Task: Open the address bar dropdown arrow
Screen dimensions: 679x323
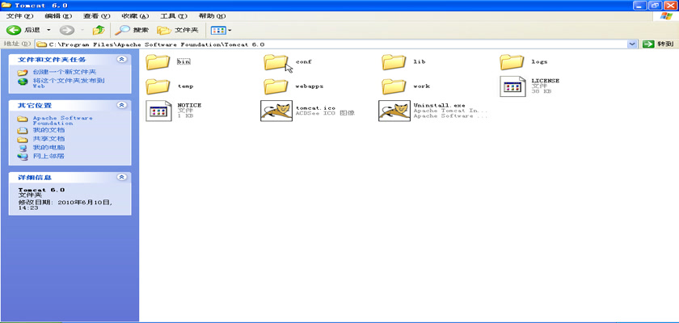Action: click(632, 44)
